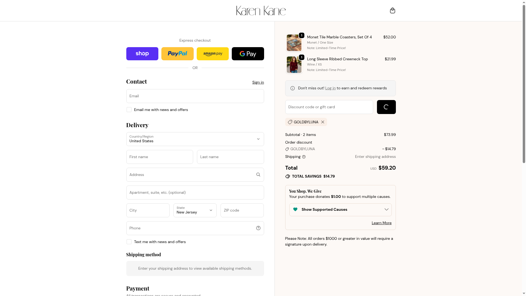Open the State dropdown
The width and height of the screenshot is (526, 296).
[195, 210]
